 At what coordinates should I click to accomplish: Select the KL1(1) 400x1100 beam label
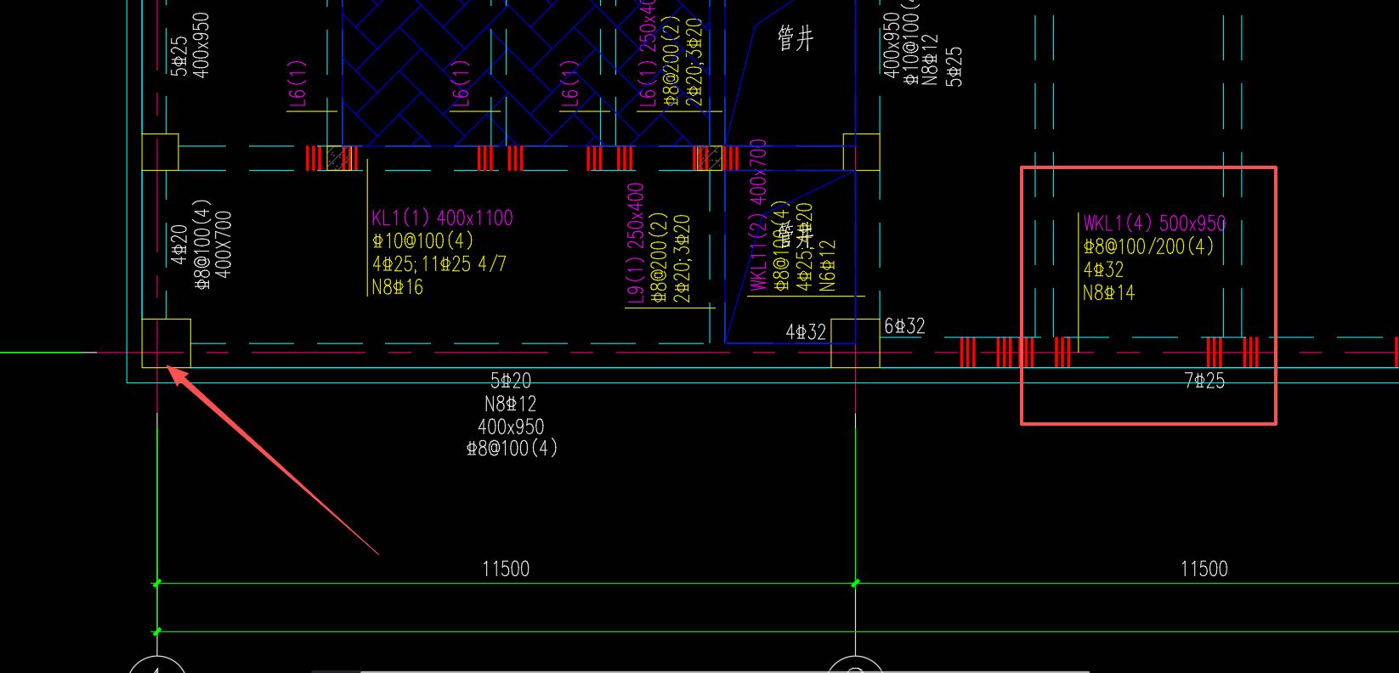click(442, 218)
